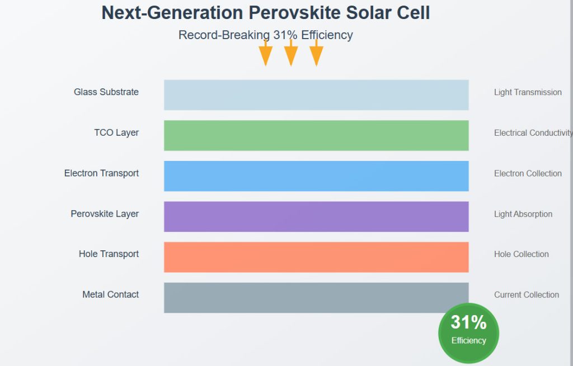Click the middle orange sunlight arrow

[x=291, y=53]
